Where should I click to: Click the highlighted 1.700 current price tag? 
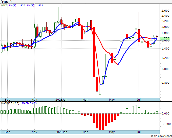[x=165, y=38]
